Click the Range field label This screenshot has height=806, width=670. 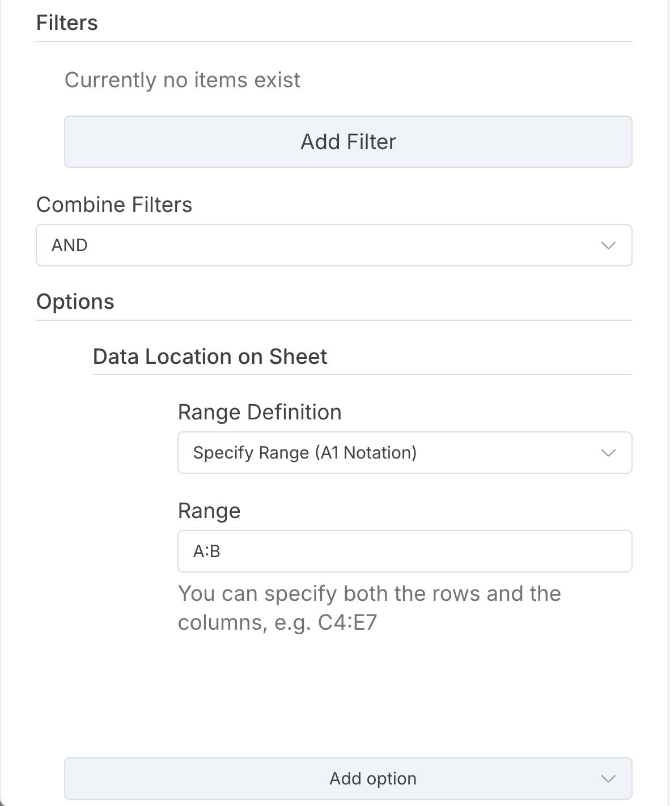209,511
